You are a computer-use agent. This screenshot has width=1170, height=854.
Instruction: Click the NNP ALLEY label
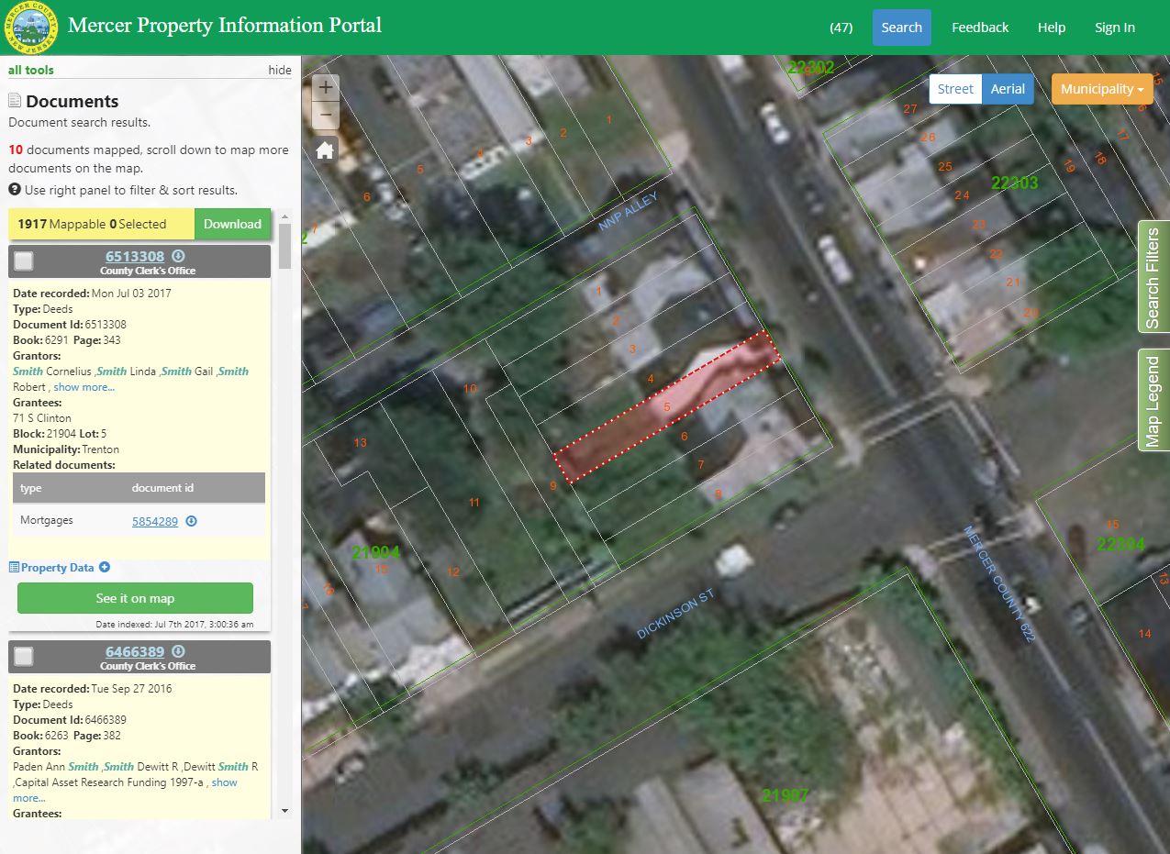[629, 212]
